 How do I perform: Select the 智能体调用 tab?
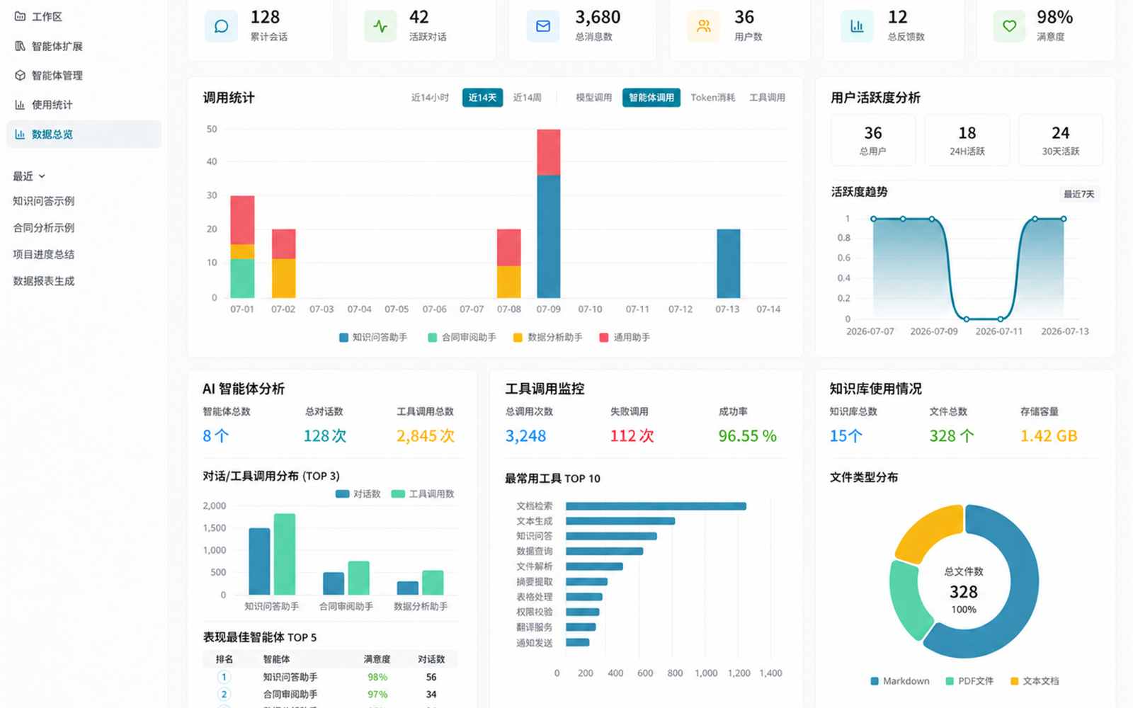[651, 98]
